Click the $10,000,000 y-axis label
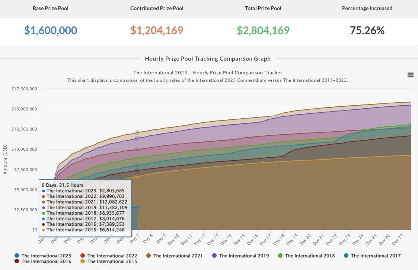418x270 pixels. [24, 149]
